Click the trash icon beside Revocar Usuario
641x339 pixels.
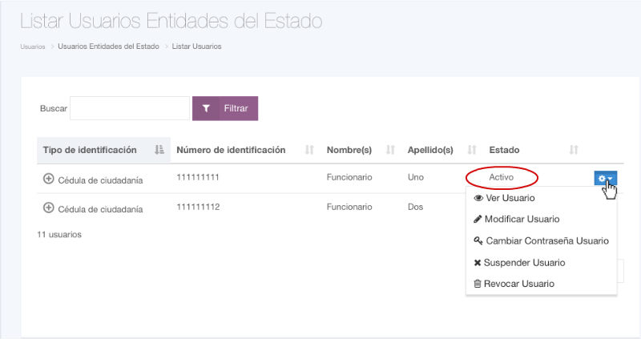pyautogui.click(x=478, y=284)
